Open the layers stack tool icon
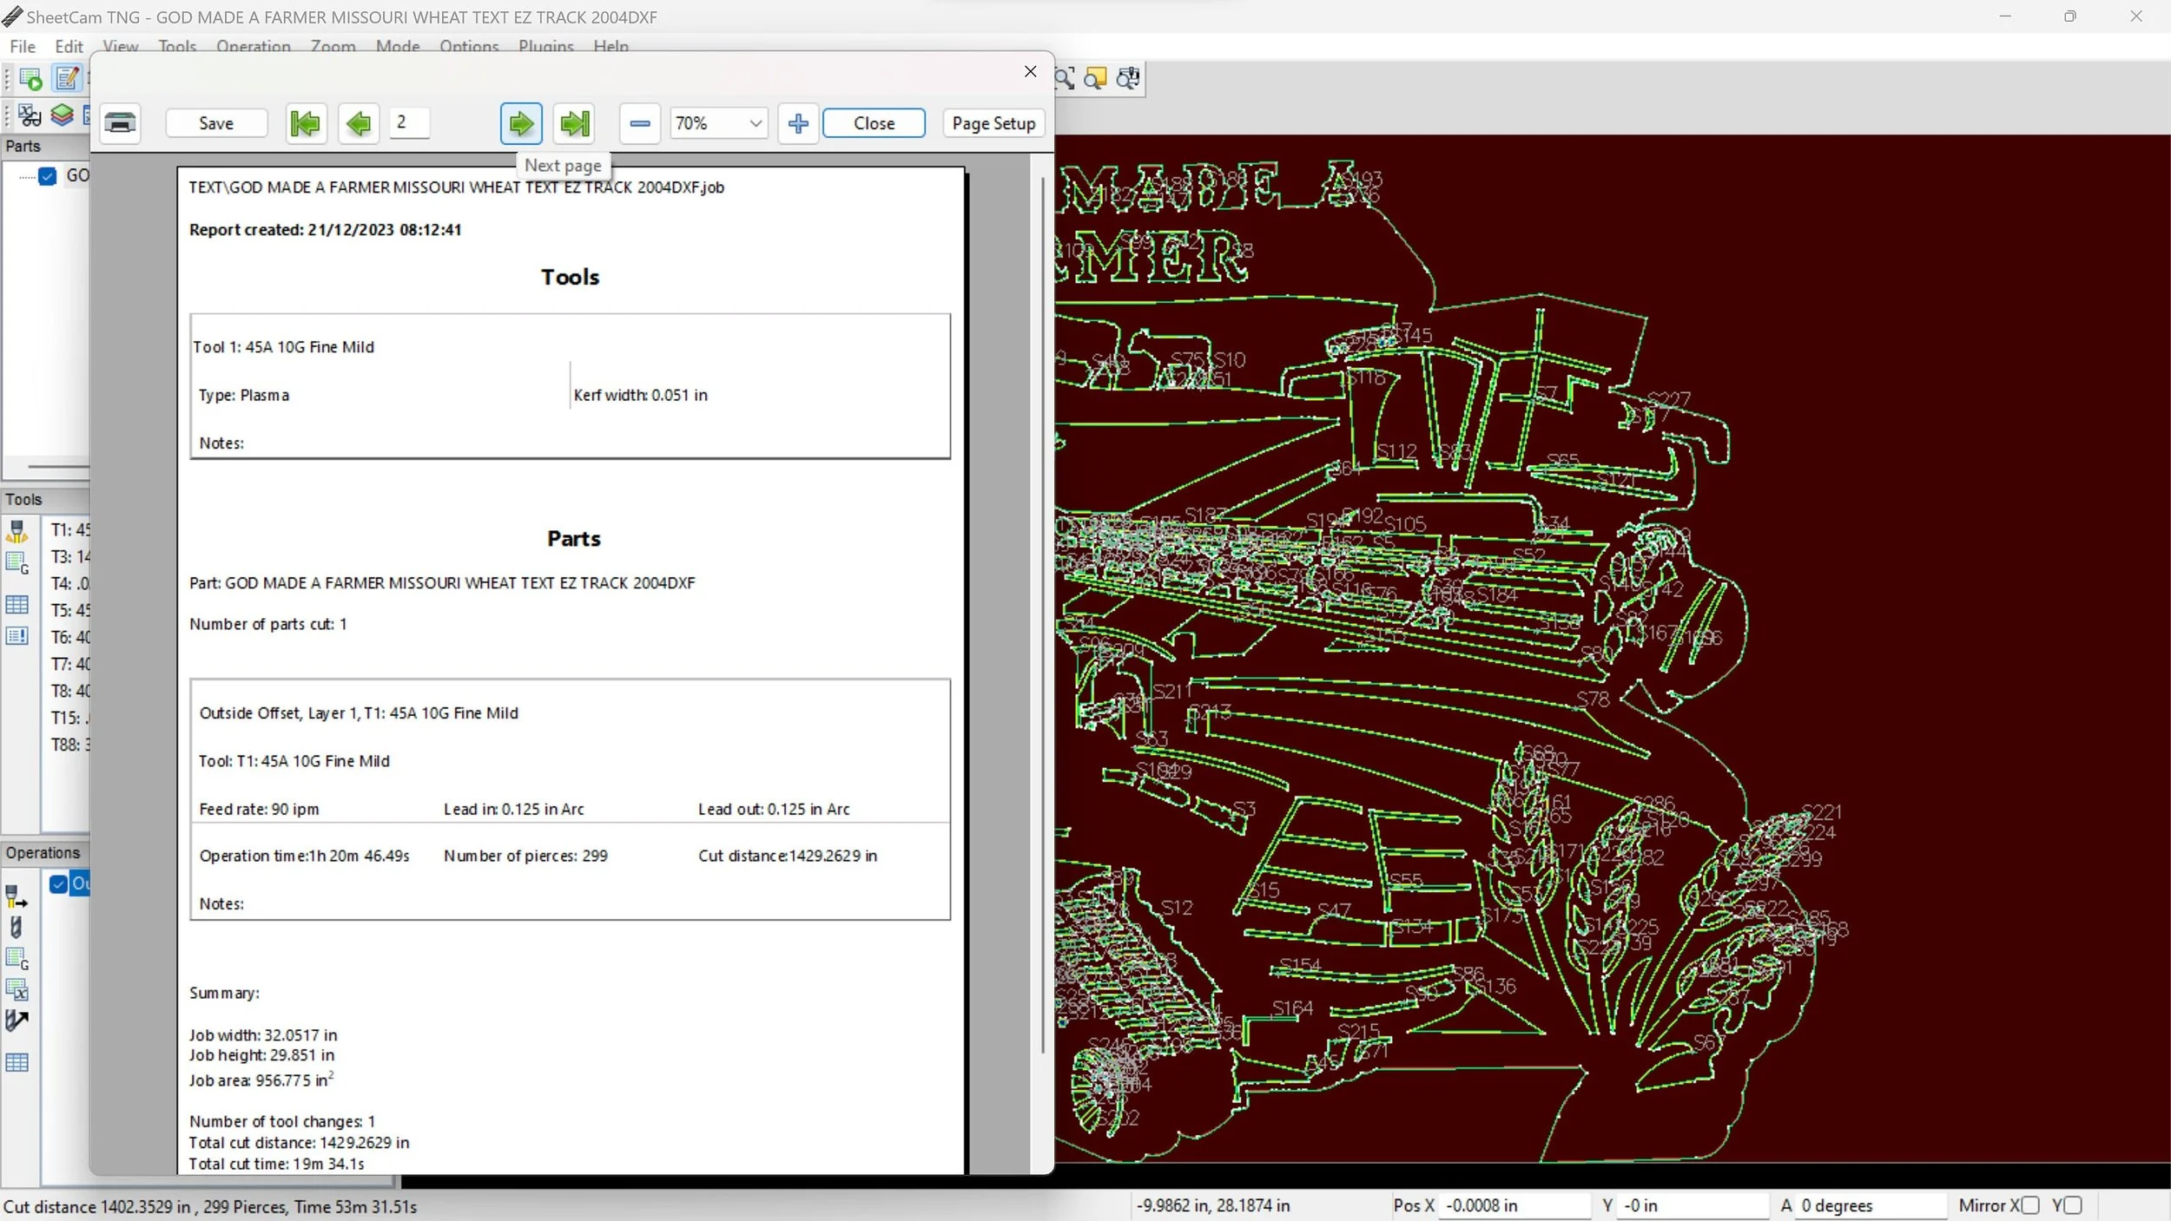Screen dimensions: 2171x1221 [62, 115]
